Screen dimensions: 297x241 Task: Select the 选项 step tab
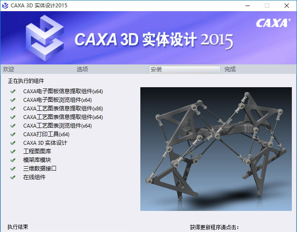pyautogui.click(x=82, y=69)
